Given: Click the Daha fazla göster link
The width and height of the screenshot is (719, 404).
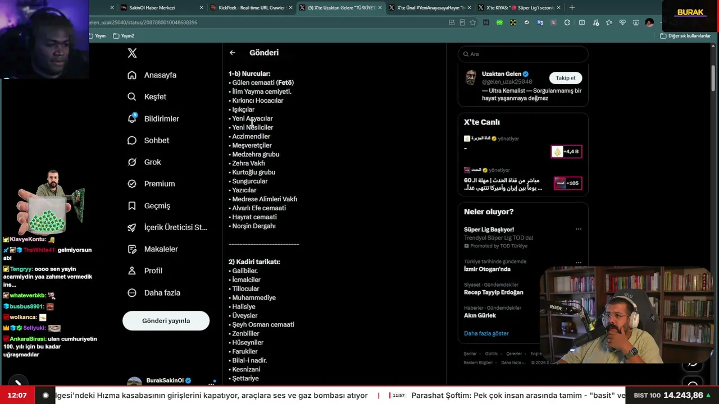Looking at the screenshot, I should pos(486,333).
